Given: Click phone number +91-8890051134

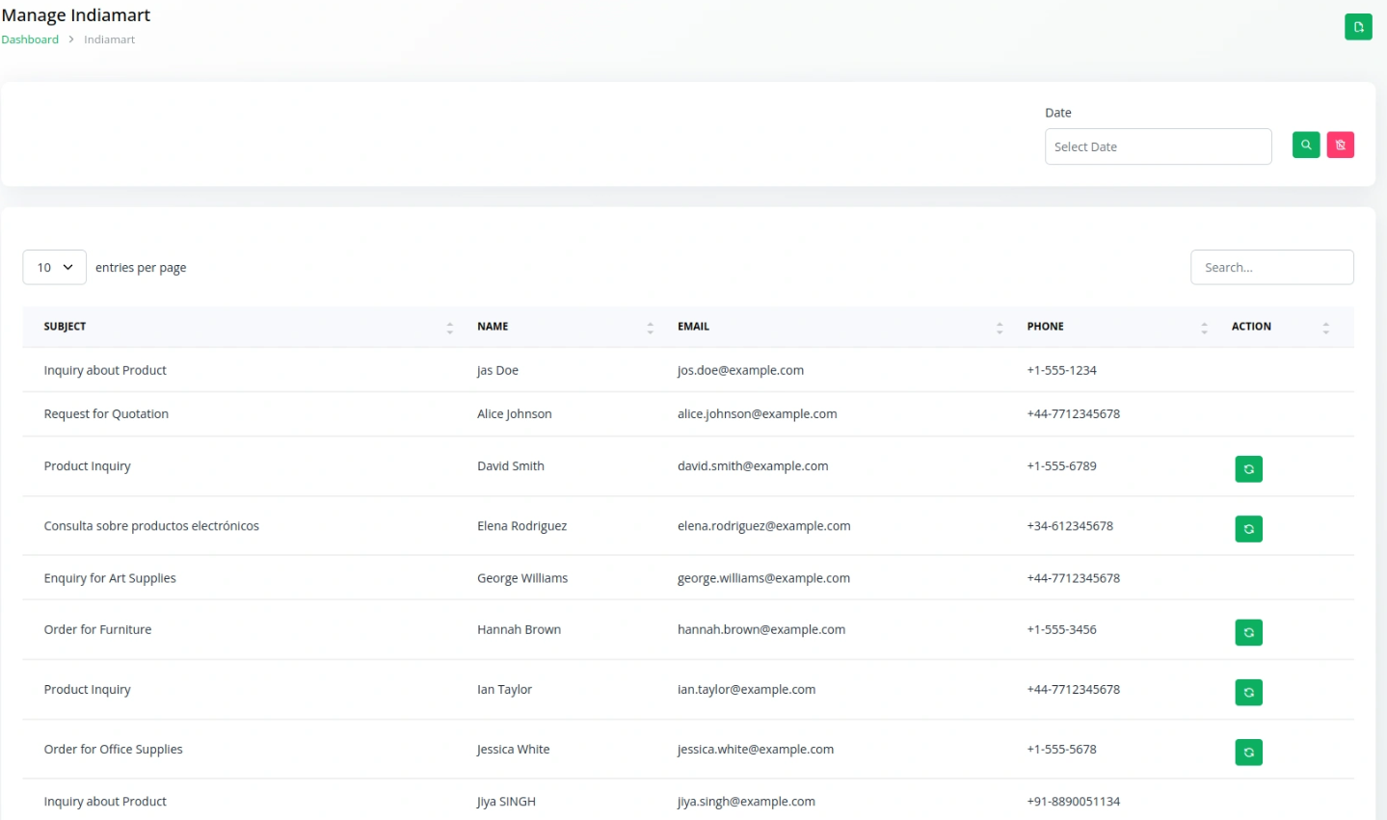Looking at the screenshot, I should coord(1074,802).
